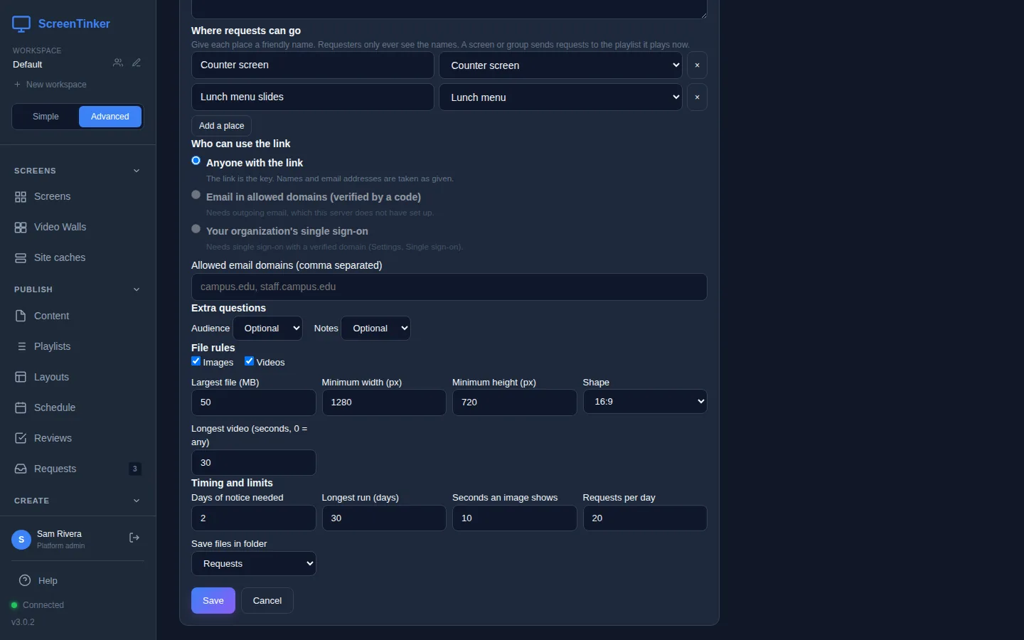The width and height of the screenshot is (1024, 640).
Task: Open Screens from the sidebar icon
Action: pos(21,197)
